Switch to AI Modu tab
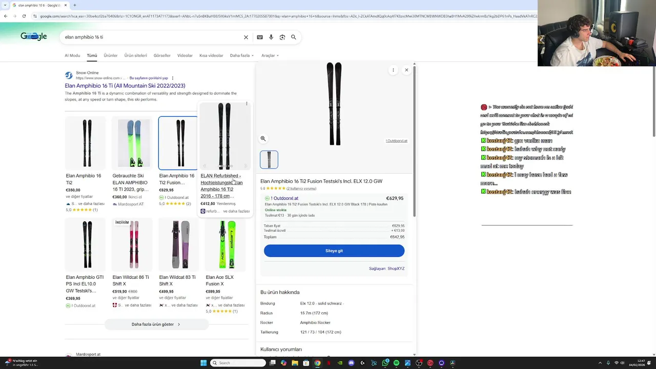Viewport: 656px width, 369px height. coord(72,55)
